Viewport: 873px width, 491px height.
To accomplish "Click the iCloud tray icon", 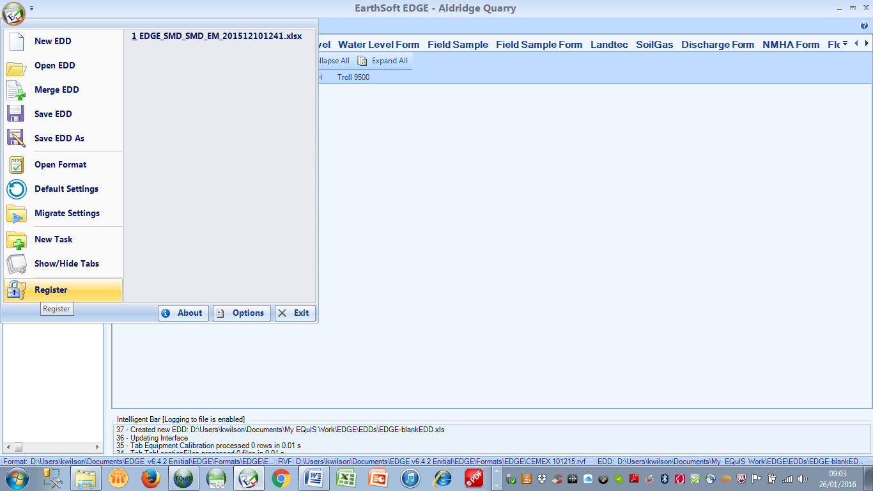I will pos(588,479).
